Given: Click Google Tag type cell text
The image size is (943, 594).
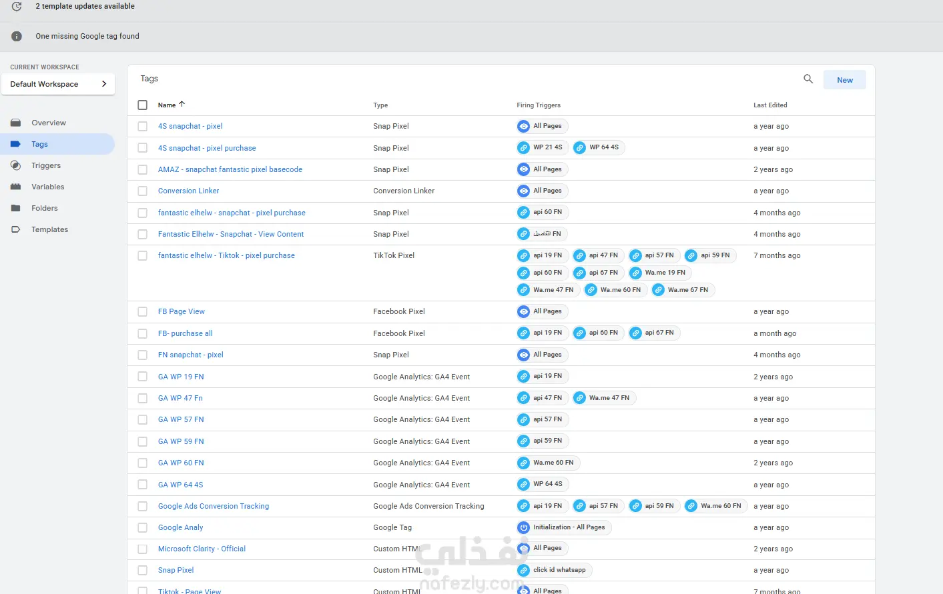Looking at the screenshot, I should tap(392, 527).
